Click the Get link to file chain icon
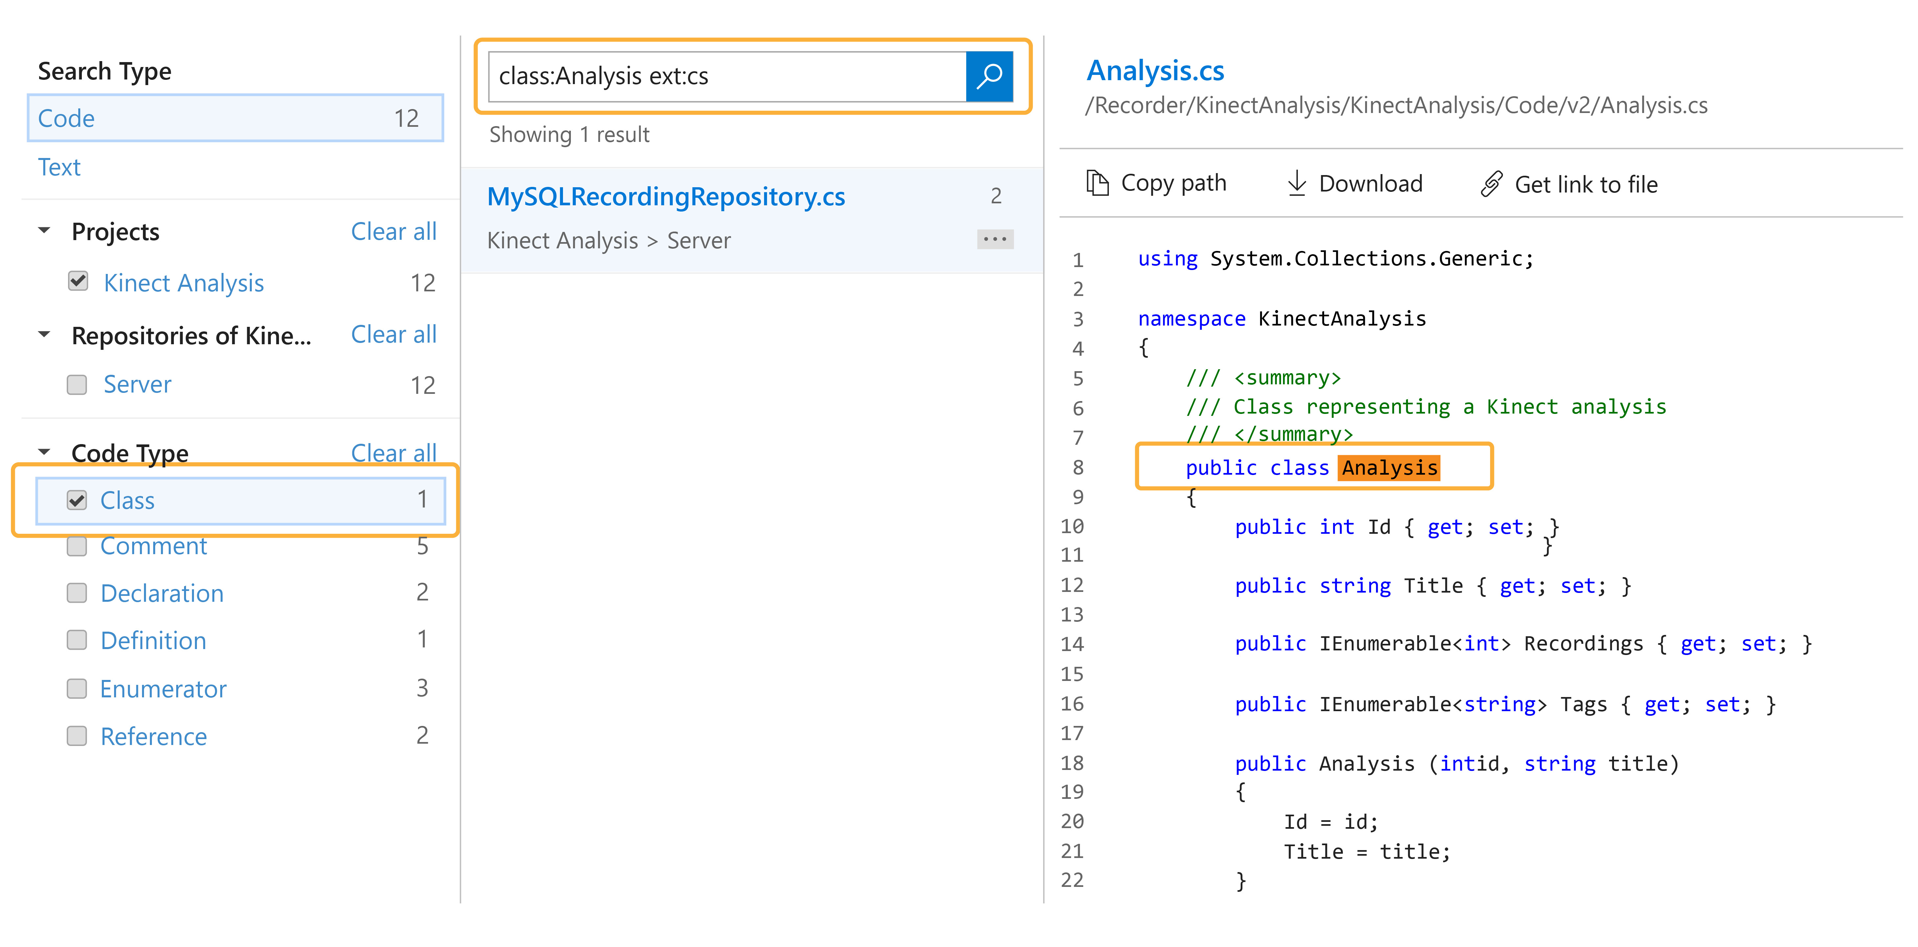Screen dimensions: 1918x947 click(x=1491, y=184)
